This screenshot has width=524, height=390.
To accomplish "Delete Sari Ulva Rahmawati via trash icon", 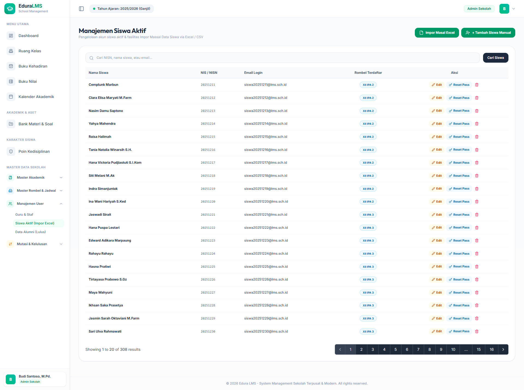I will point(477,331).
